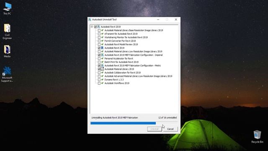Click green checkmark beside Revit Model Review
Image resolution: width=268 pixels, height=151 pixels.
pyautogui.click(x=102, y=44)
